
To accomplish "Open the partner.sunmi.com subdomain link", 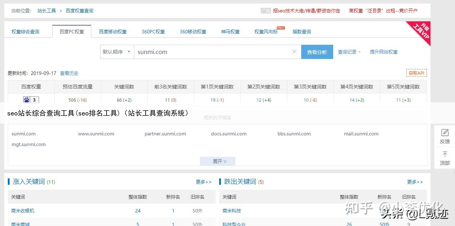I will [x=165, y=134].
